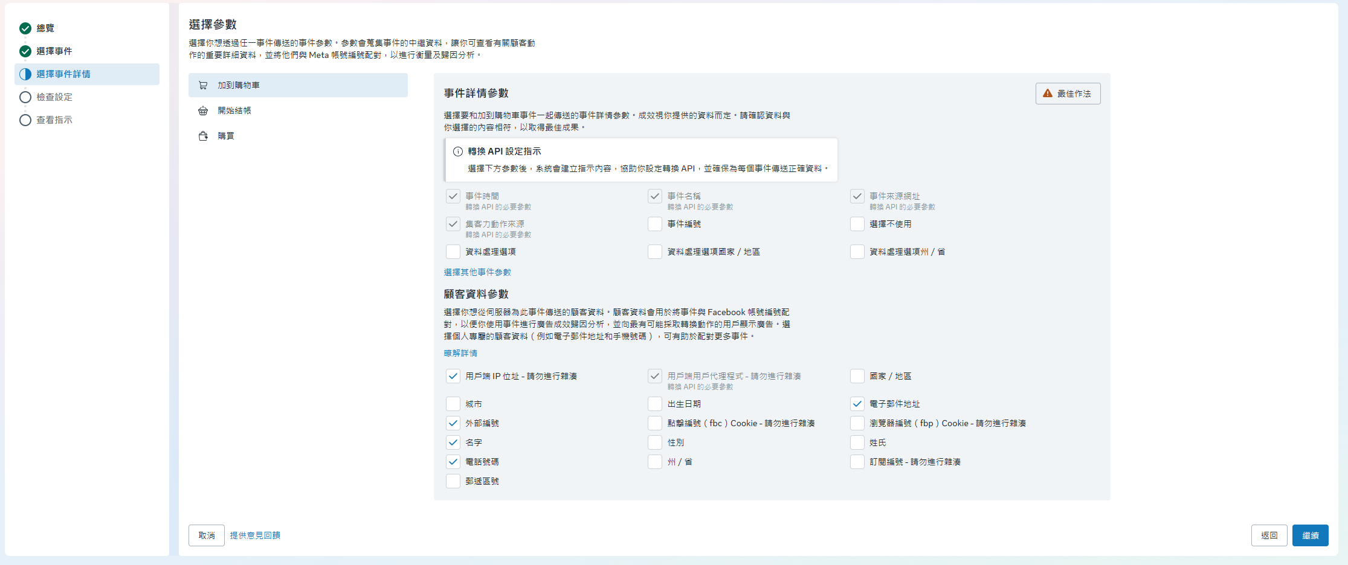The height and width of the screenshot is (565, 1348).
Task: Disable the 電話號碼 checkbox
Action: tap(453, 462)
